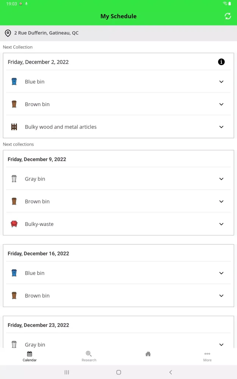The image size is (237, 379).
Task: Tap the location pin icon
Action: (x=8, y=33)
